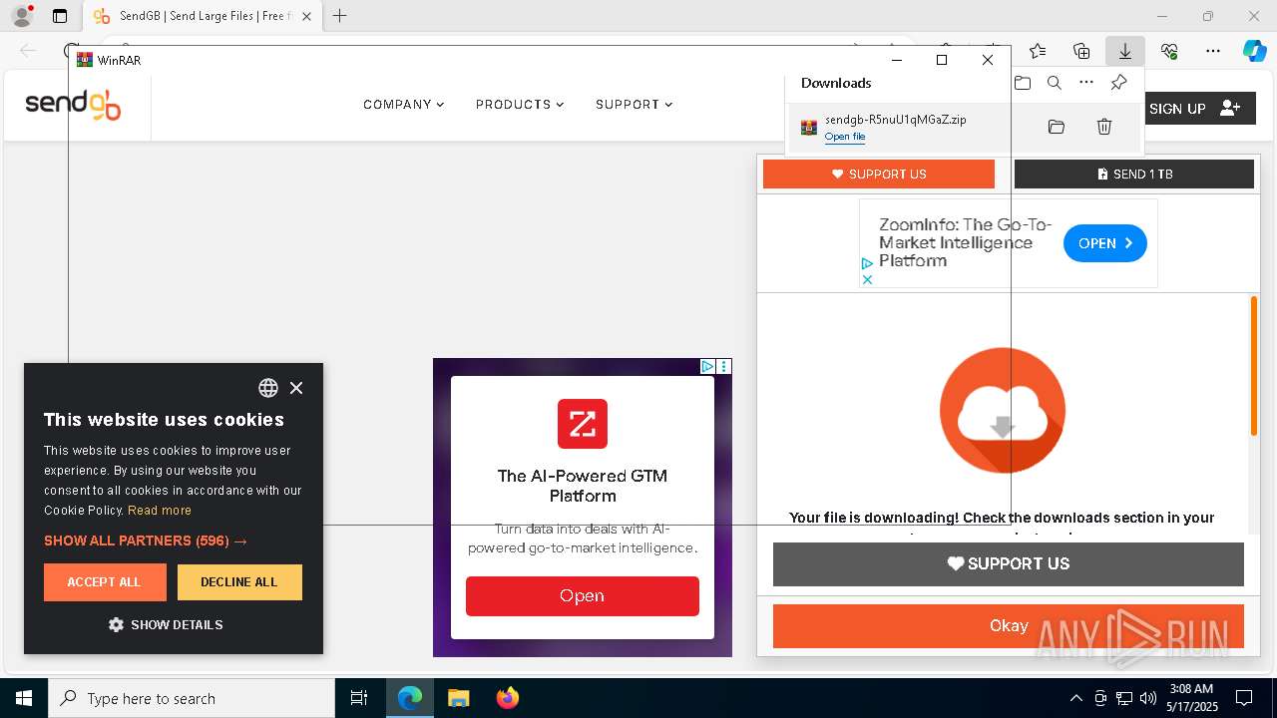The height and width of the screenshot is (718, 1277).
Task: Open the Action Center notifications icon
Action: [1244, 698]
